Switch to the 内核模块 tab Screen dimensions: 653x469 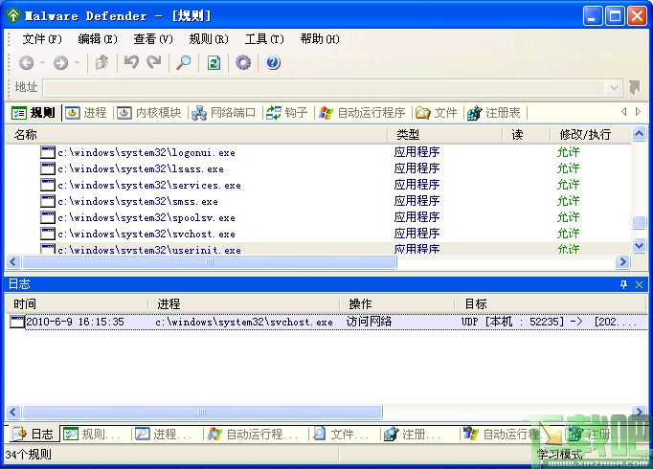(x=149, y=113)
